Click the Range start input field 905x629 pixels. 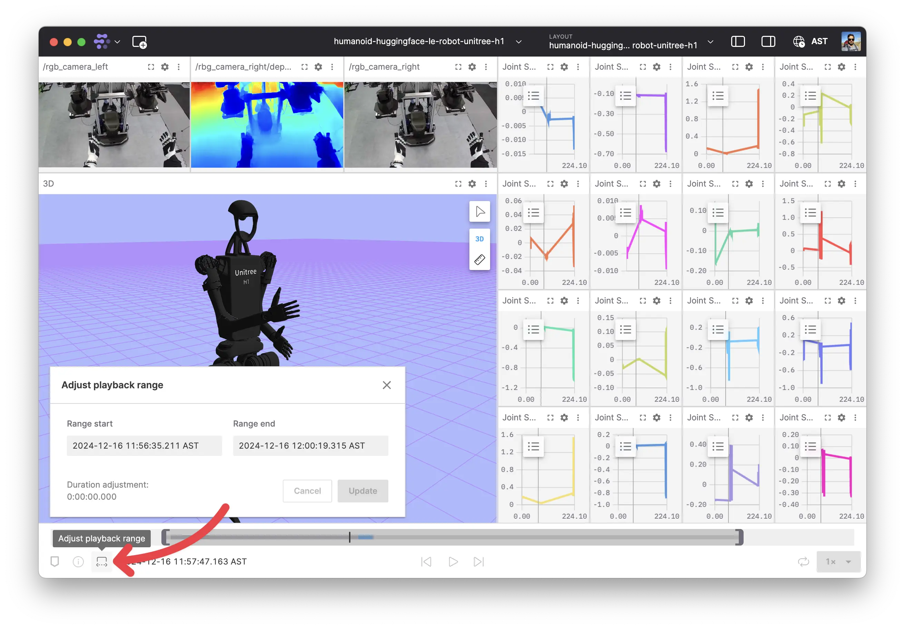(144, 446)
